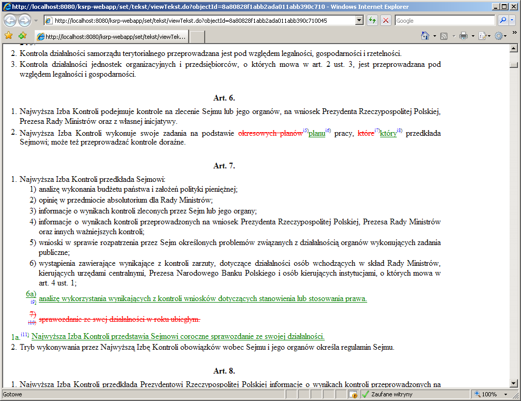Click the Internet Explorer title bar icon
This screenshot has height=401, width=521.
pyautogui.click(x=7, y=7)
